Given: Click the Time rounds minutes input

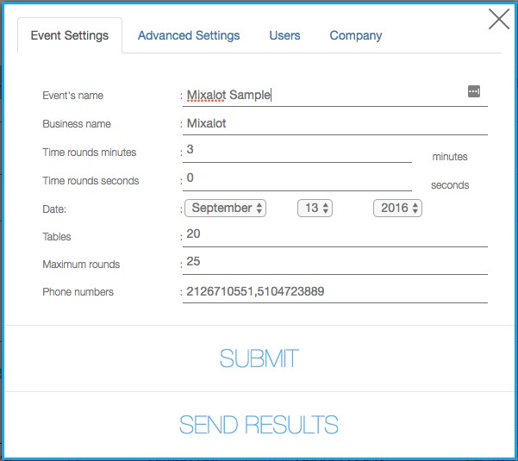Looking at the screenshot, I should pos(297,152).
